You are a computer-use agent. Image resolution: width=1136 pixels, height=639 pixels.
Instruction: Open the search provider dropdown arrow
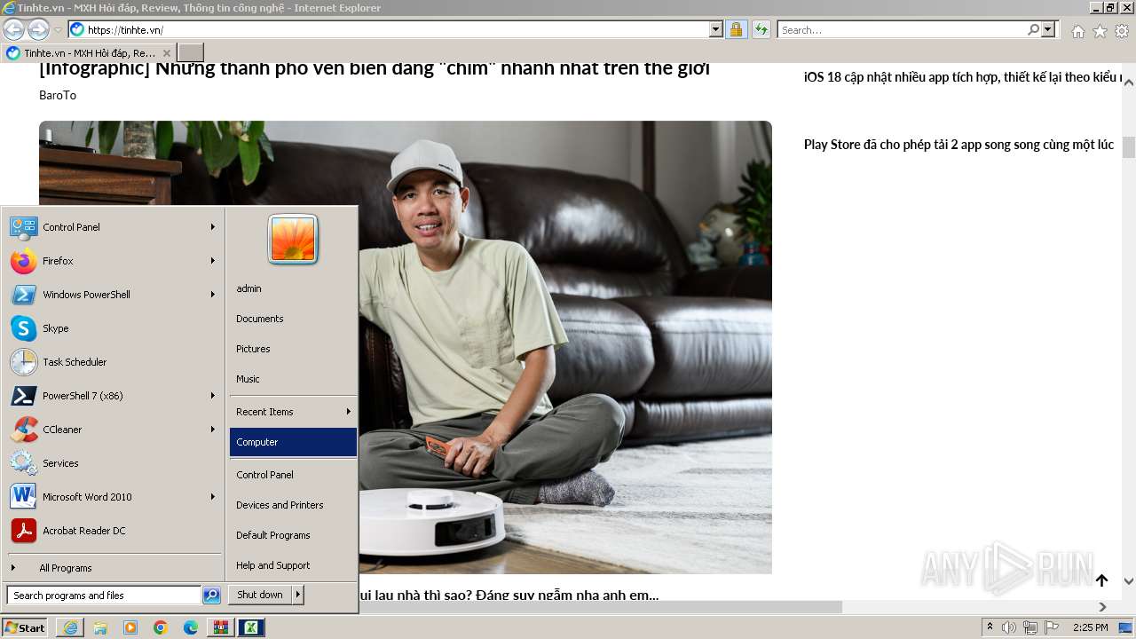[1048, 29]
